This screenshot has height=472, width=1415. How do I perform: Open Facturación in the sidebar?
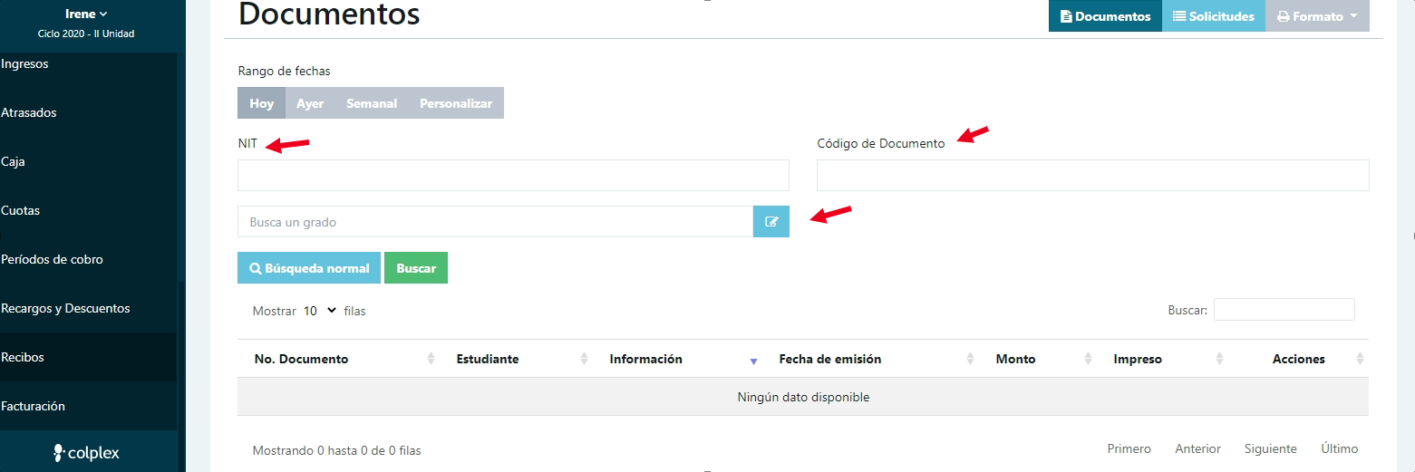tap(33, 406)
